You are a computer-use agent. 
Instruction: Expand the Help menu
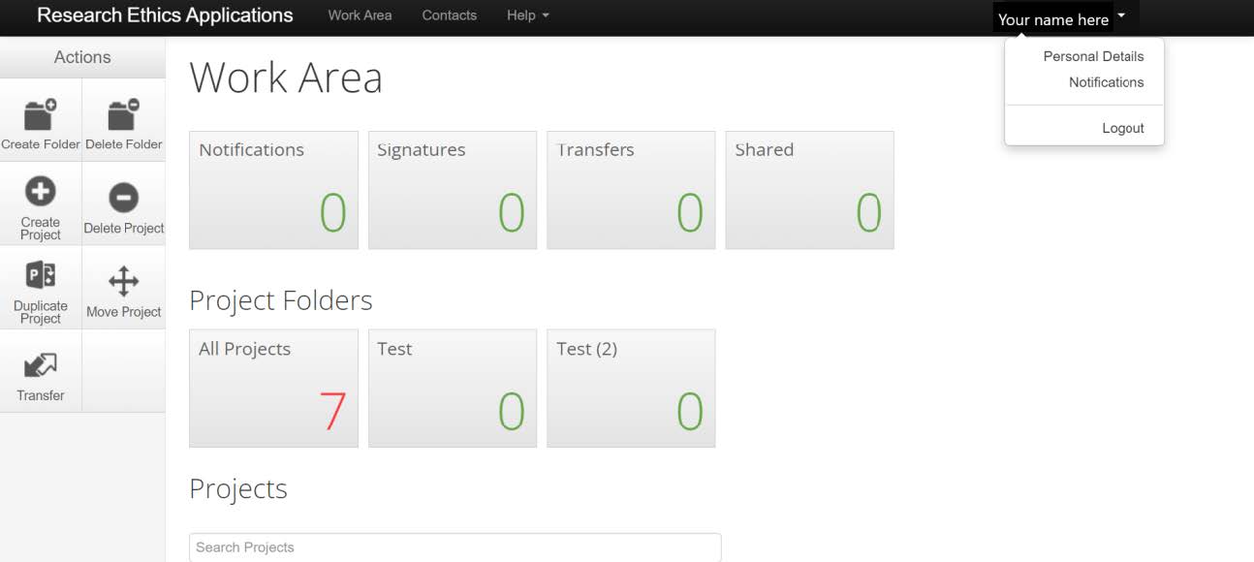click(x=527, y=16)
